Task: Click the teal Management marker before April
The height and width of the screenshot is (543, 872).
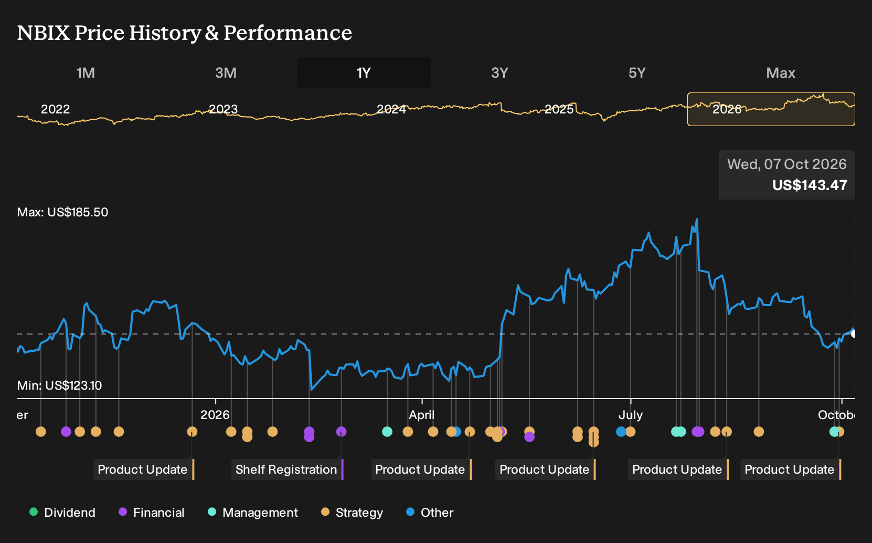Action: click(387, 432)
